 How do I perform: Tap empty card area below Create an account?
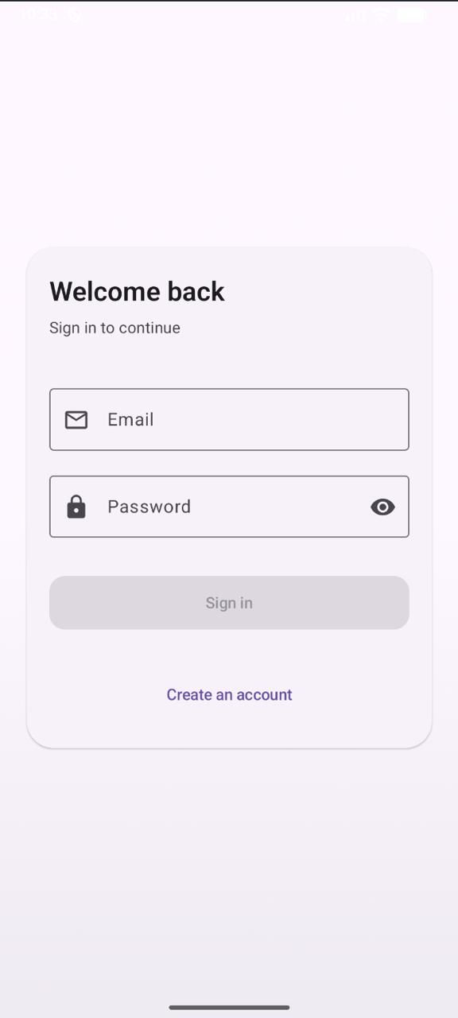229,728
